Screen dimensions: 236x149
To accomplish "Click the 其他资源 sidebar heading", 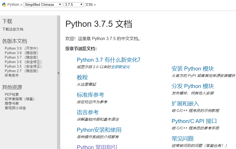I will coord(12,87).
